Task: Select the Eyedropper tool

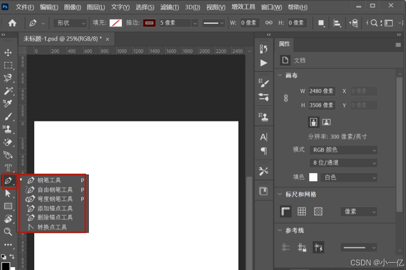Action: (8, 103)
